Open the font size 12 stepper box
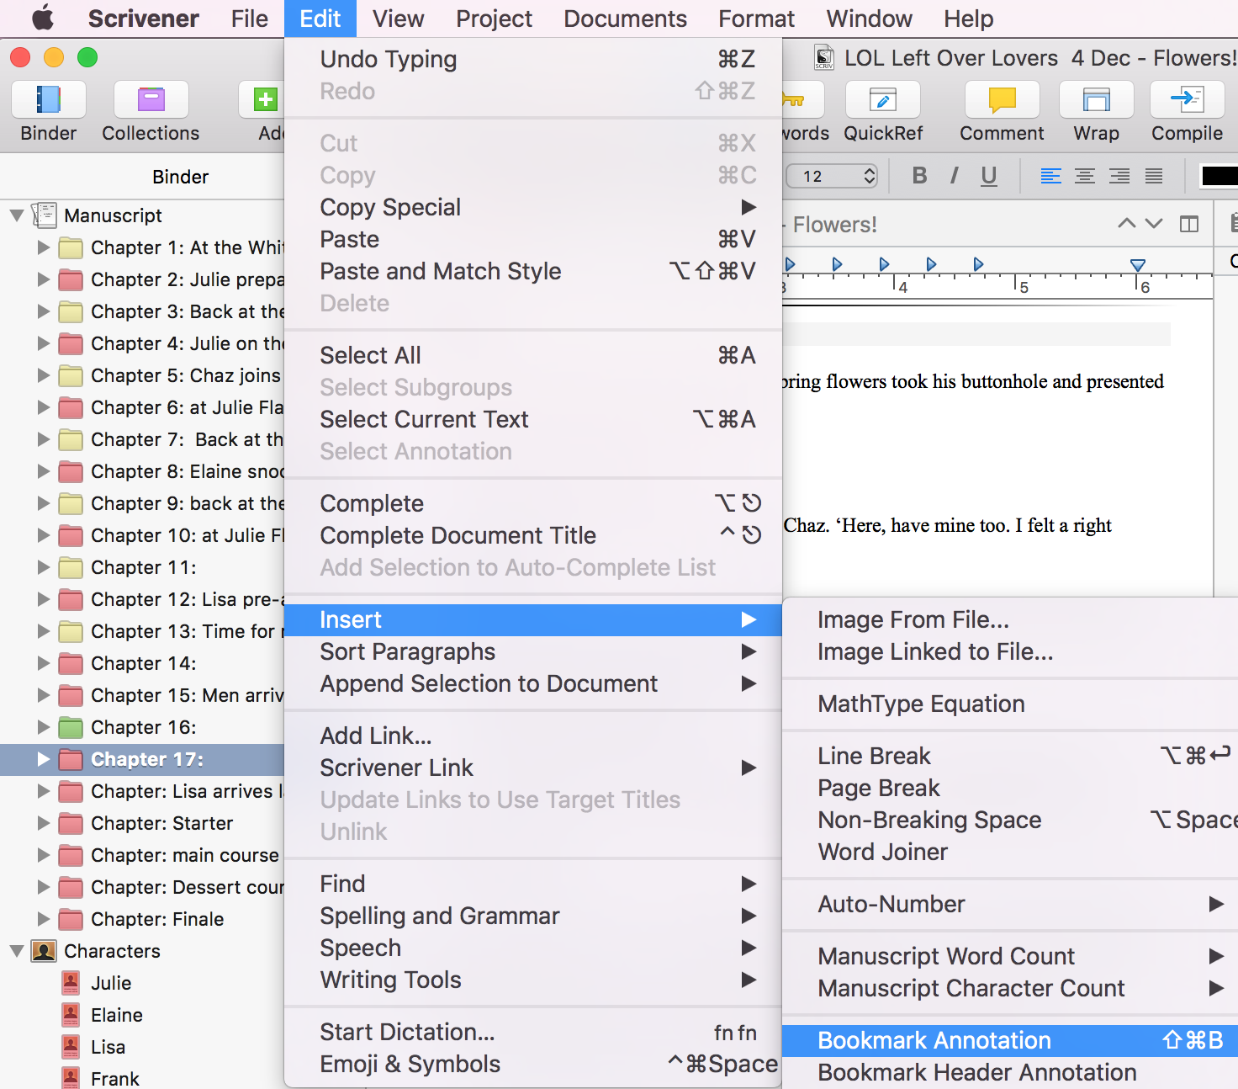Image resolution: width=1238 pixels, height=1089 pixels. (x=833, y=176)
